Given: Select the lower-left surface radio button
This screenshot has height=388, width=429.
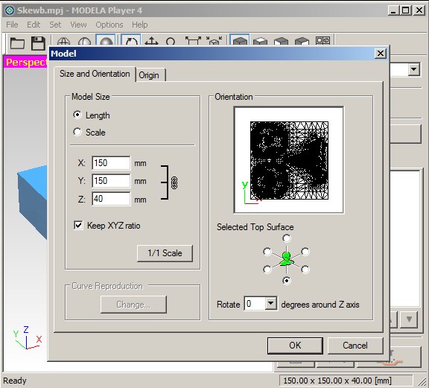Looking at the screenshot, I should click(267, 270).
